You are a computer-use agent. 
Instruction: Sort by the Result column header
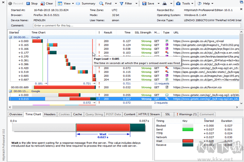point(108,32)
